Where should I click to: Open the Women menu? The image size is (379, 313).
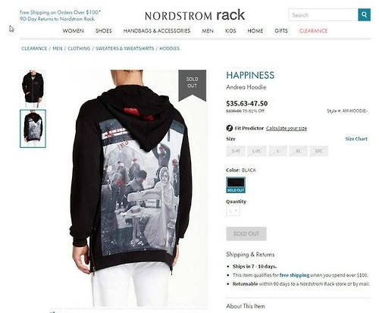[x=74, y=31]
